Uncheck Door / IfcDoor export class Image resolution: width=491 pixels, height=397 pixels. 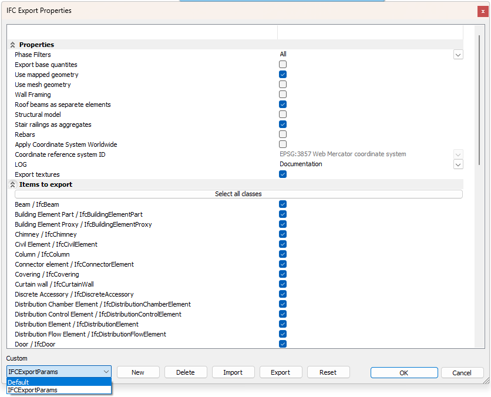283,344
